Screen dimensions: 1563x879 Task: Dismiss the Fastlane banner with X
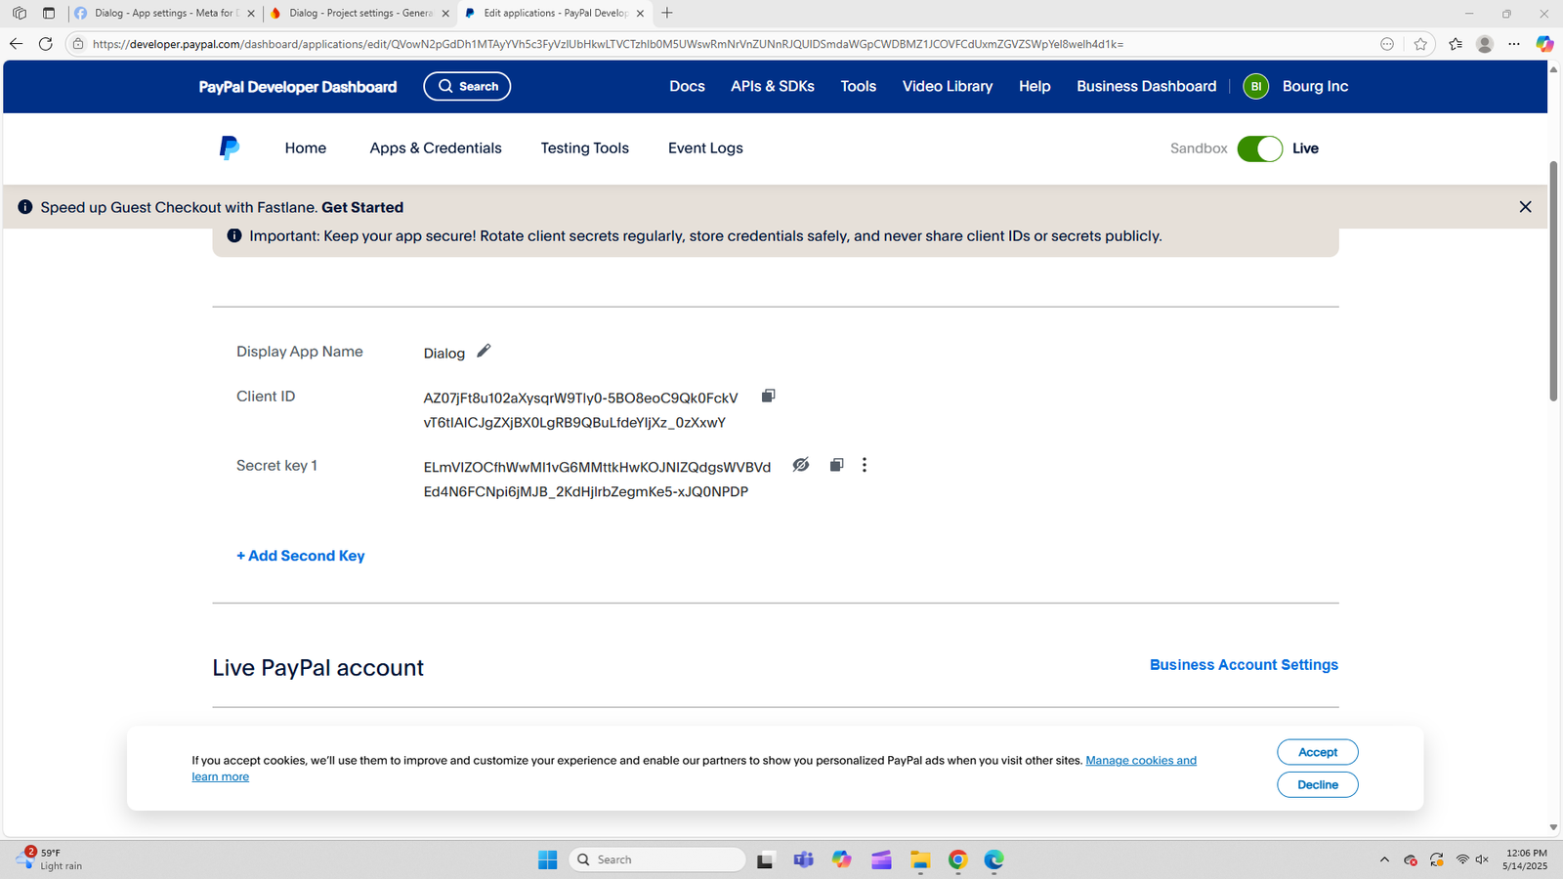click(x=1525, y=207)
